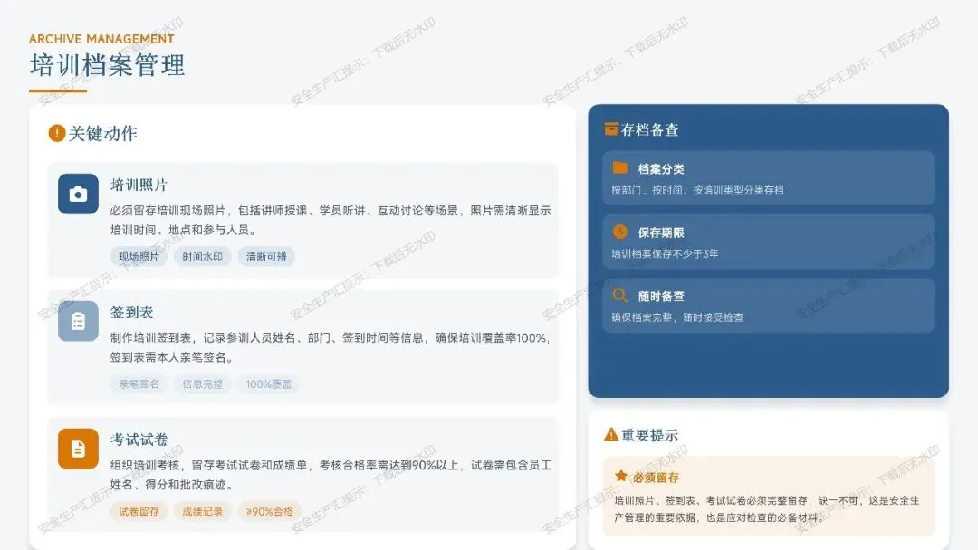Select the ≥90%合格 tag
This screenshot has width=978, height=550.
click(x=270, y=511)
